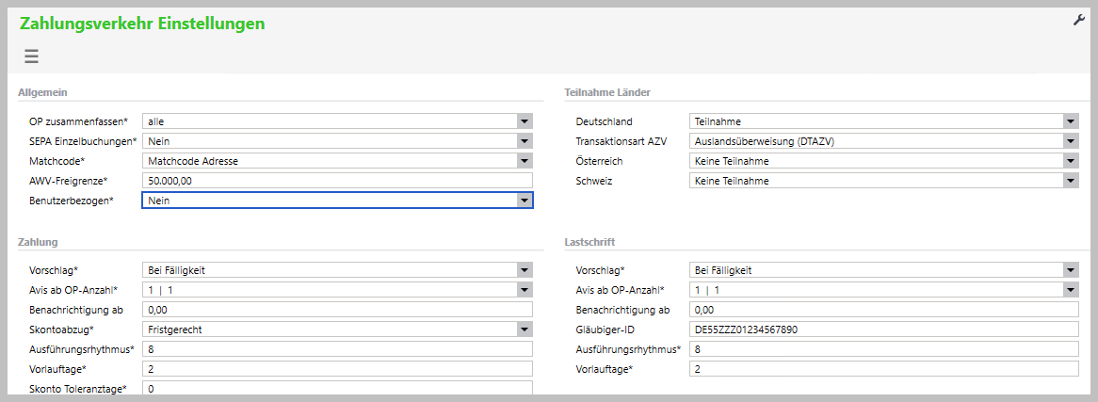
Task: Expand the Matchcode dropdown arrow
Action: pyautogui.click(x=525, y=161)
